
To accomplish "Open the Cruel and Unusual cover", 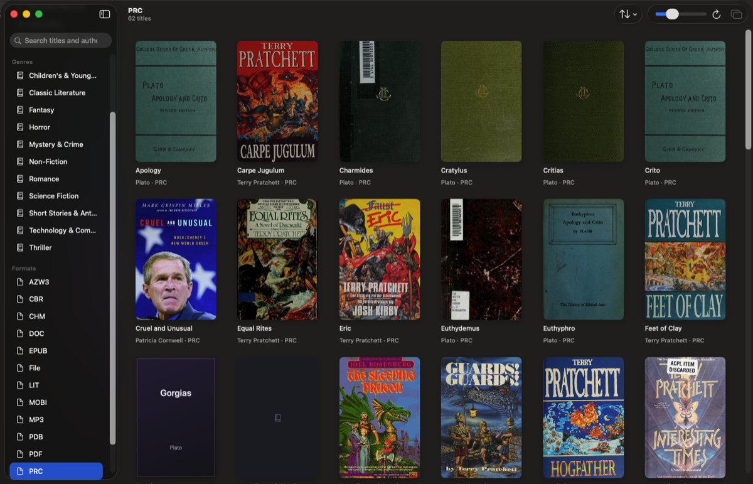I will point(176,259).
